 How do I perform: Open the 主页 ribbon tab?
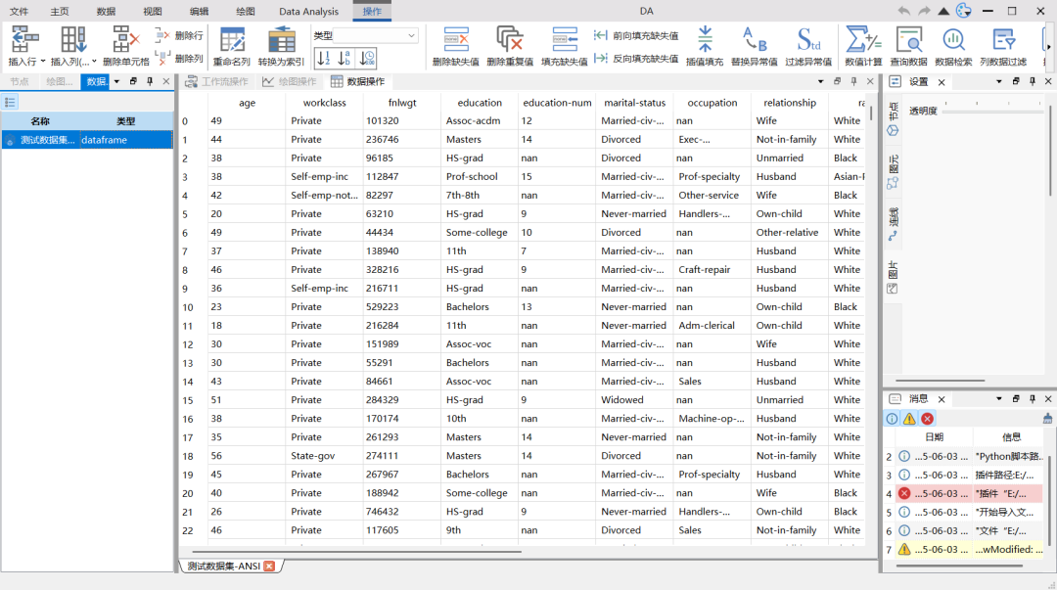point(60,12)
